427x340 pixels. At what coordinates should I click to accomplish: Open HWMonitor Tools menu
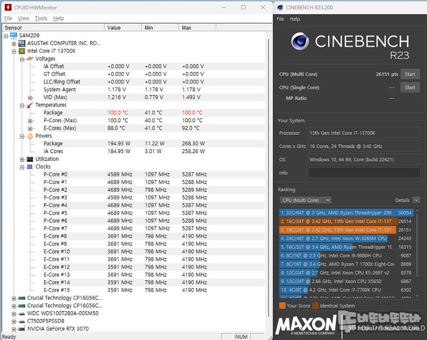tap(41, 18)
